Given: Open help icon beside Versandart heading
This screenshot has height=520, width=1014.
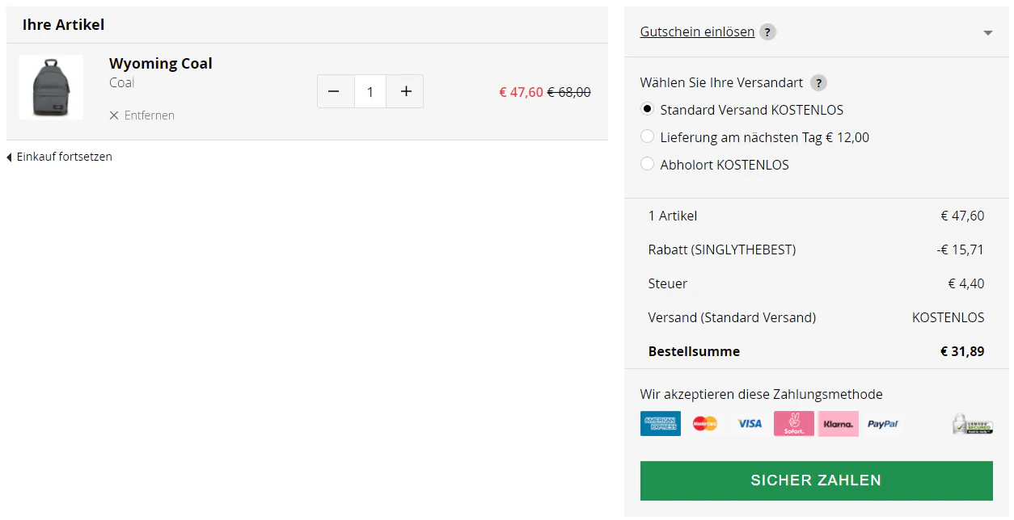Looking at the screenshot, I should 819,83.
